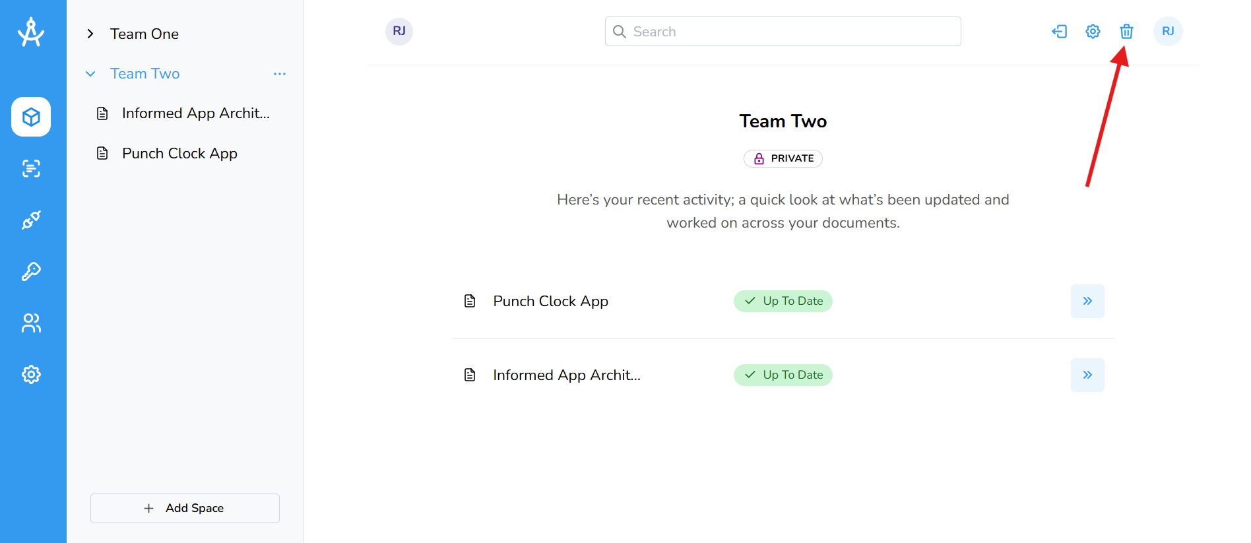The width and height of the screenshot is (1251, 543).
Task: Click the leave space icon in header
Action: [x=1059, y=31]
